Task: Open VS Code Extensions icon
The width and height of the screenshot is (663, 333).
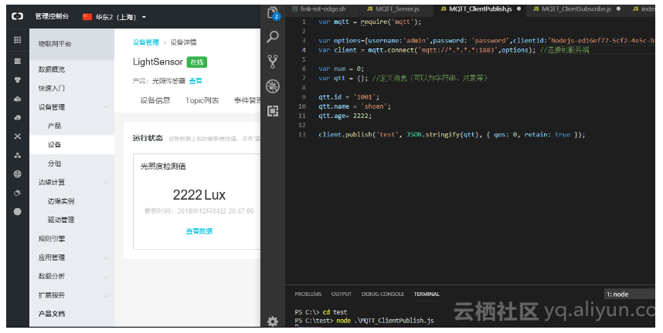Action: point(273,111)
